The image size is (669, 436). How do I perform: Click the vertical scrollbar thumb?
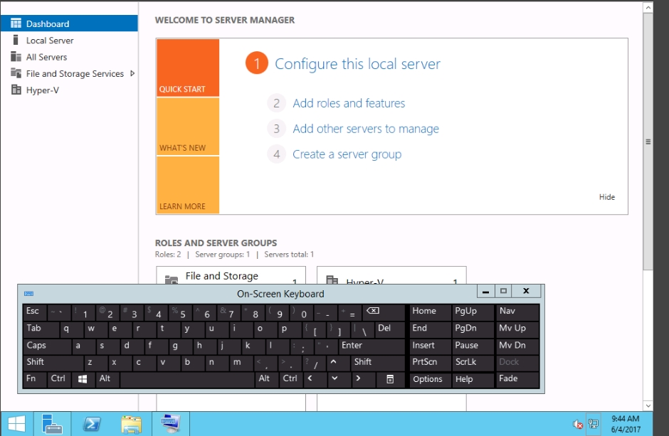tap(648, 142)
